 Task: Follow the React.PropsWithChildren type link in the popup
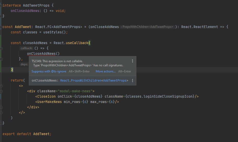click(94, 81)
